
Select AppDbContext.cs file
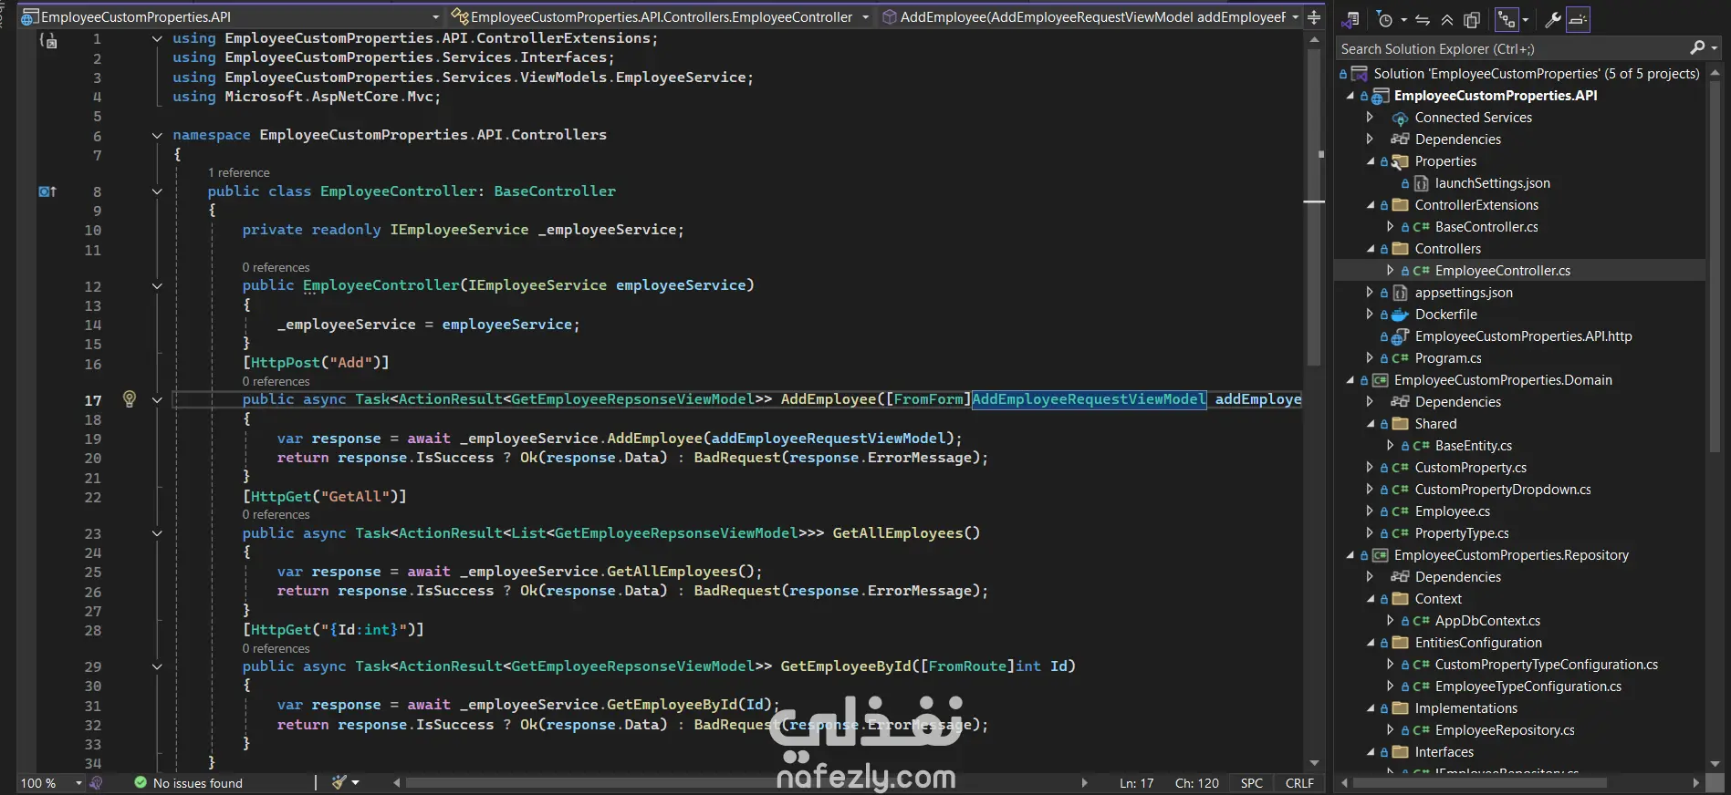[x=1487, y=621]
